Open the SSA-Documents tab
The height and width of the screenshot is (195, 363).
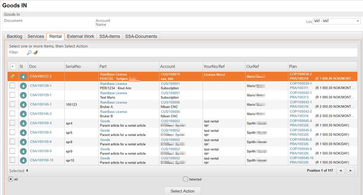pyautogui.click(x=141, y=36)
